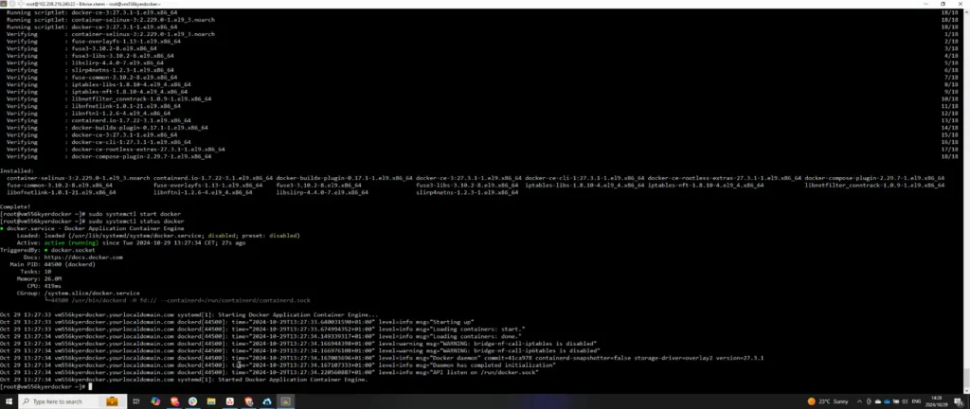Click the 'Tasks: 10' line
The width and height of the screenshot is (970, 409).
point(37,272)
